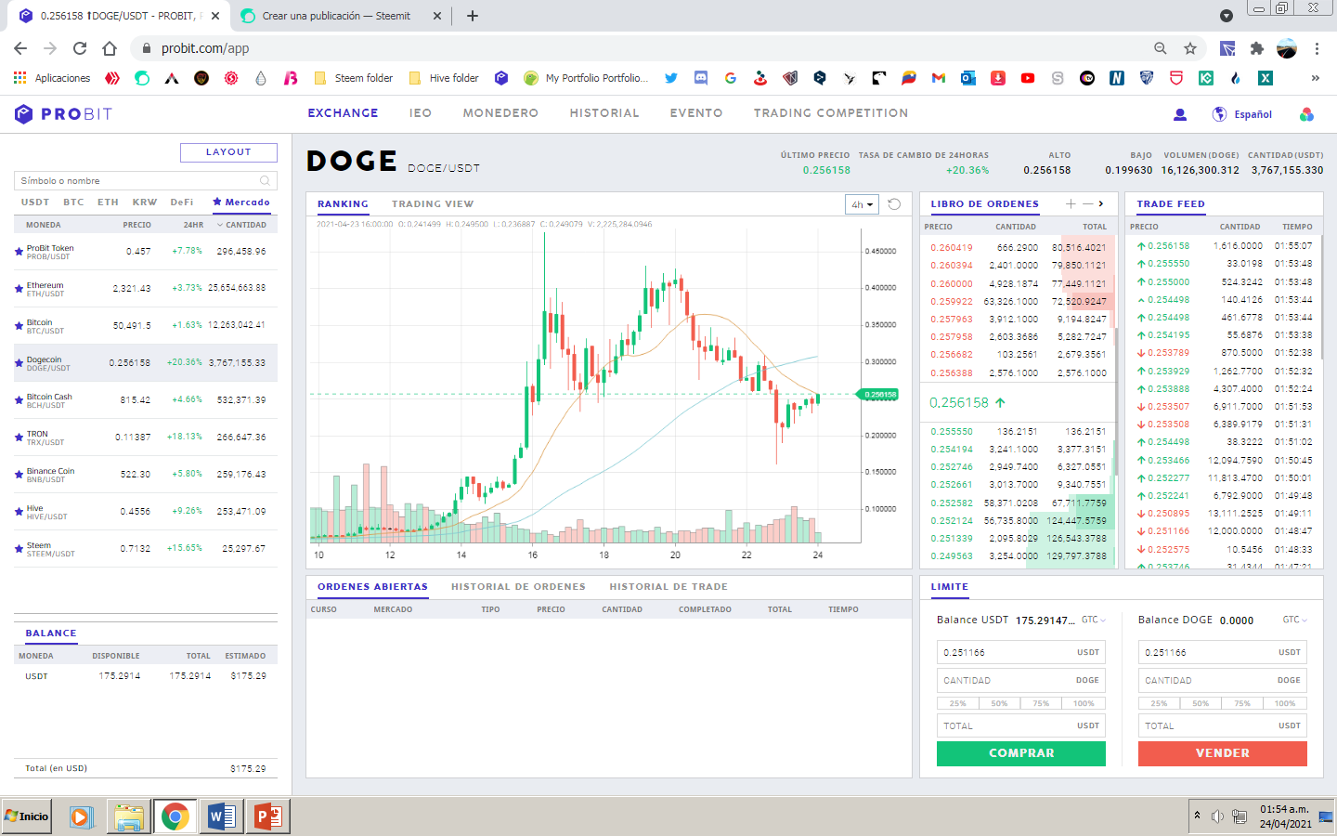Open the Historial menu item
This screenshot has width=1337, height=836.
pyautogui.click(x=604, y=113)
